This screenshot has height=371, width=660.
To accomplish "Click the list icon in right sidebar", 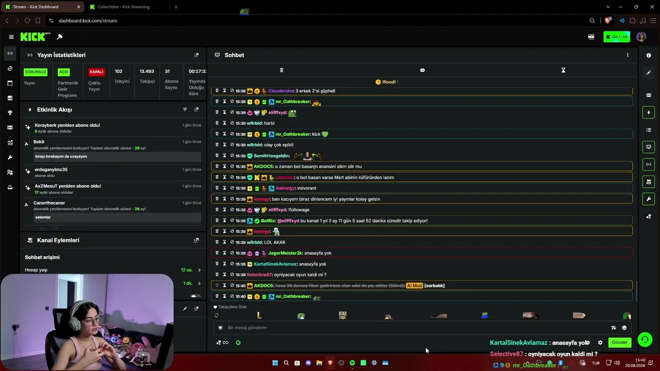I will [649, 130].
